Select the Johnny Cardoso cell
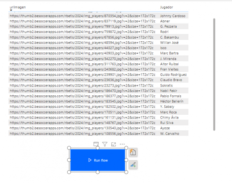 click(x=173, y=16)
